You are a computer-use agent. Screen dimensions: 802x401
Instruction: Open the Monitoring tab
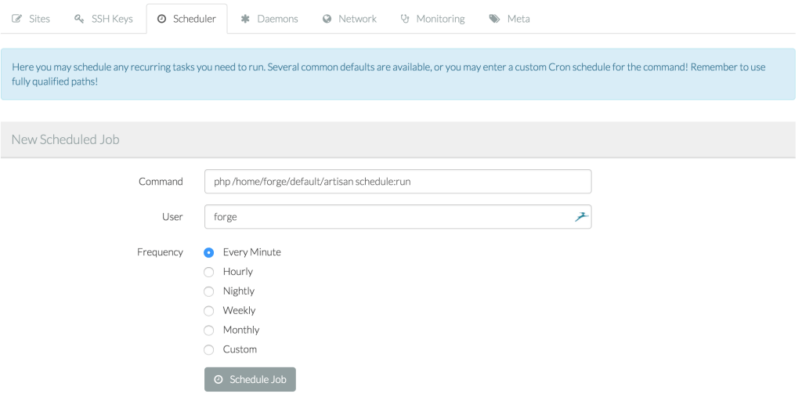point(432,19)
